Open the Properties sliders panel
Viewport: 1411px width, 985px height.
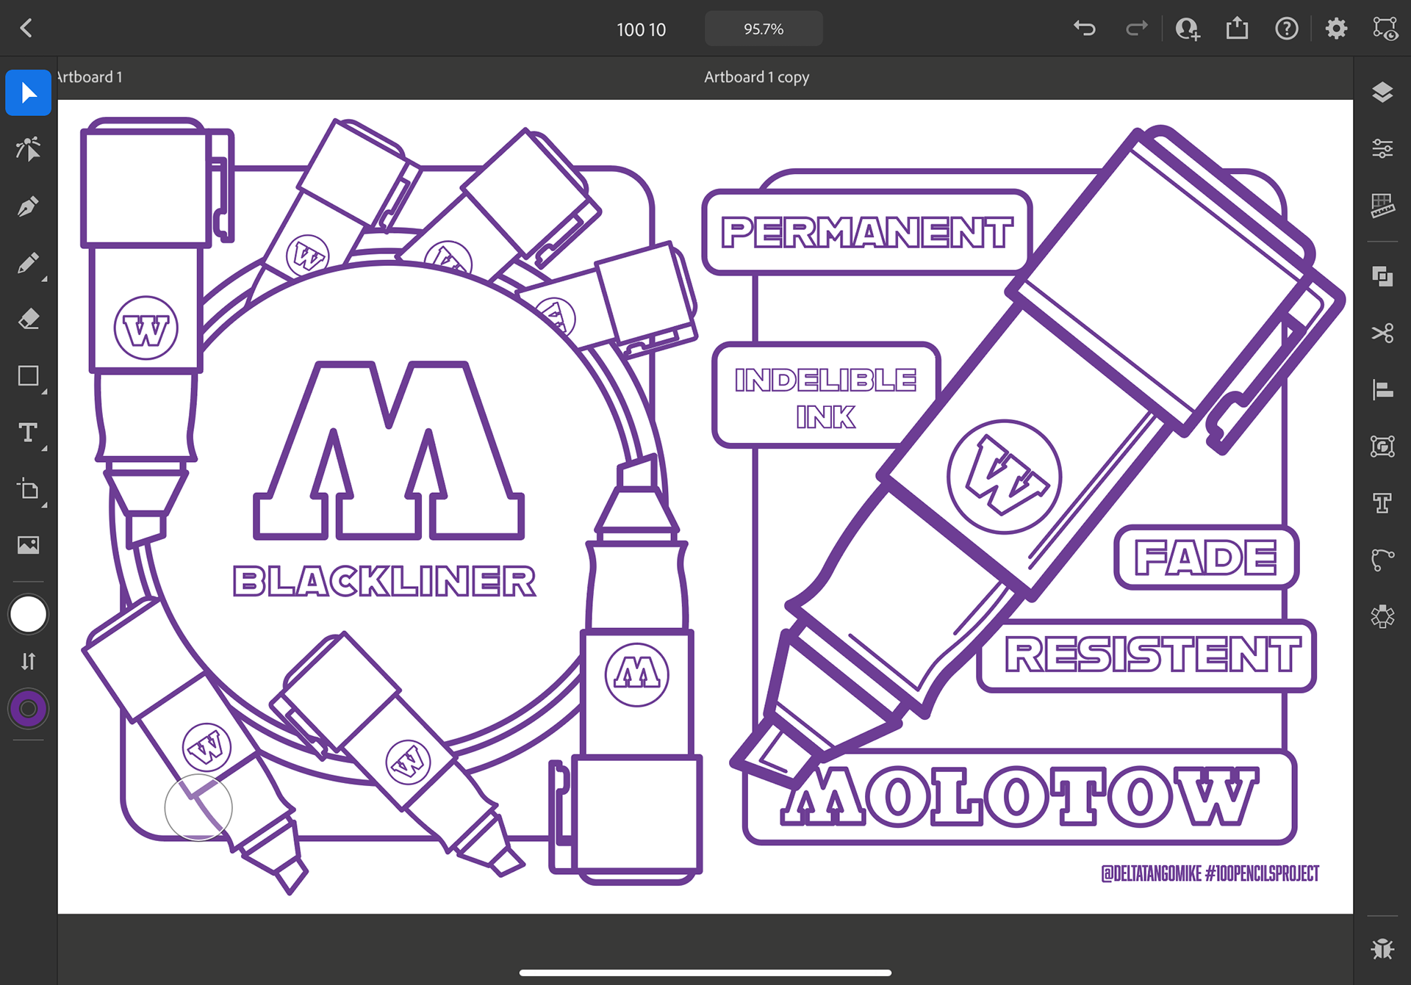1382,149
